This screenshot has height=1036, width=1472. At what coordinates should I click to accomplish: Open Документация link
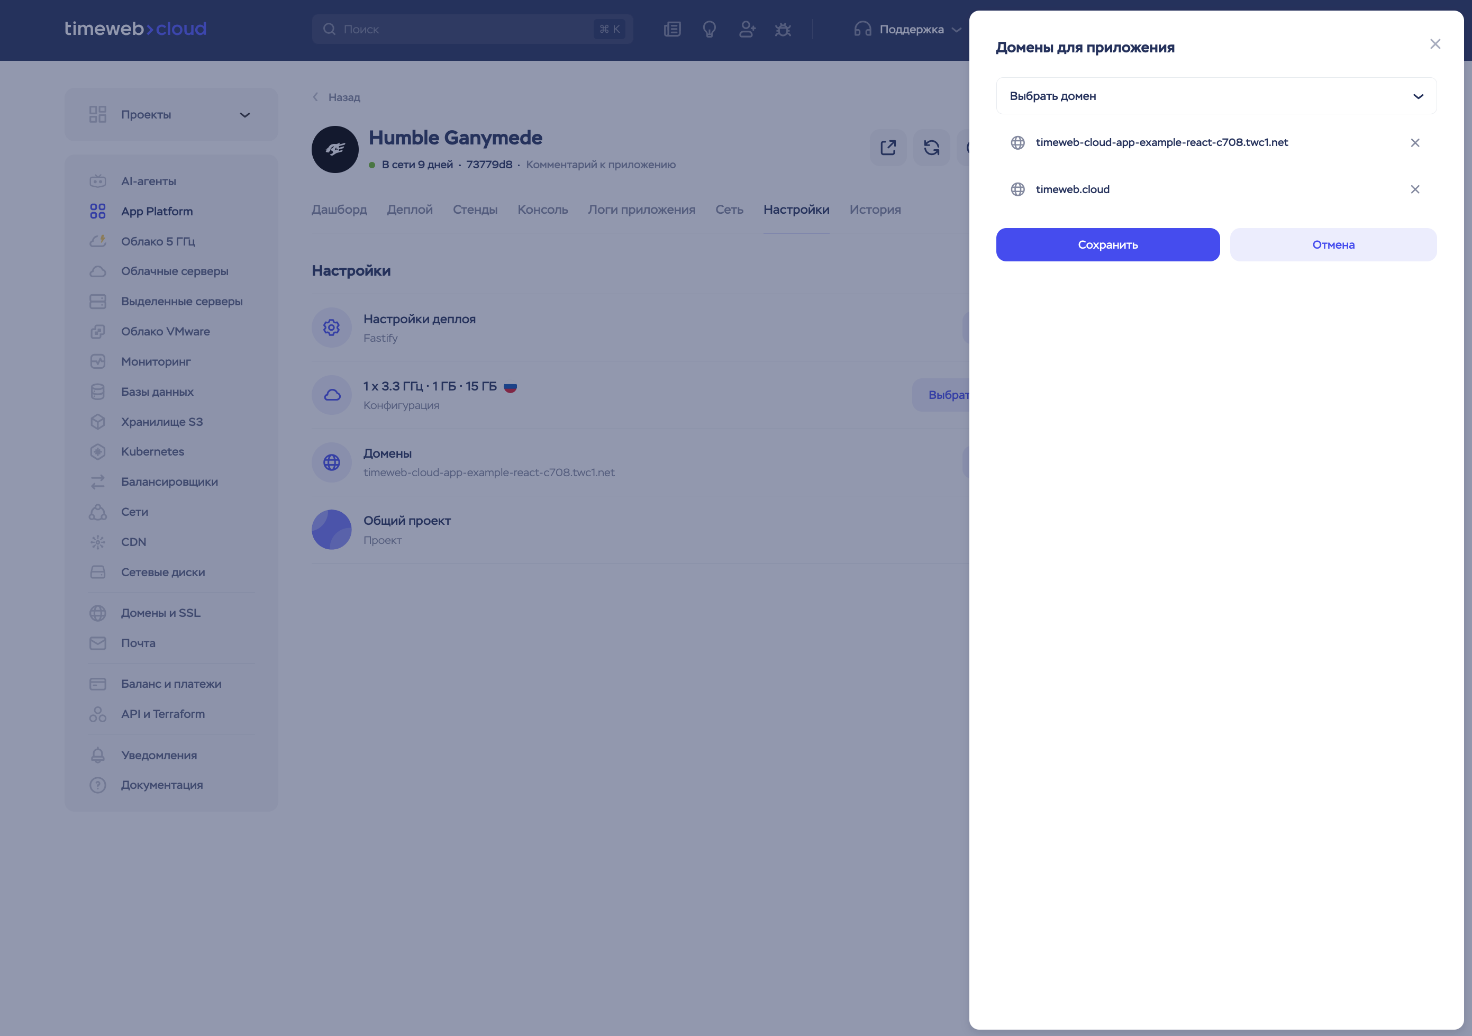pos(161,785)
